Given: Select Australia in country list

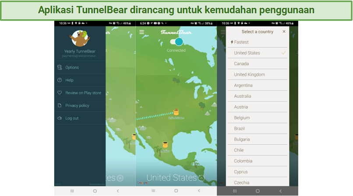Looking at the screenshot, I should click(x=258, y=96).
